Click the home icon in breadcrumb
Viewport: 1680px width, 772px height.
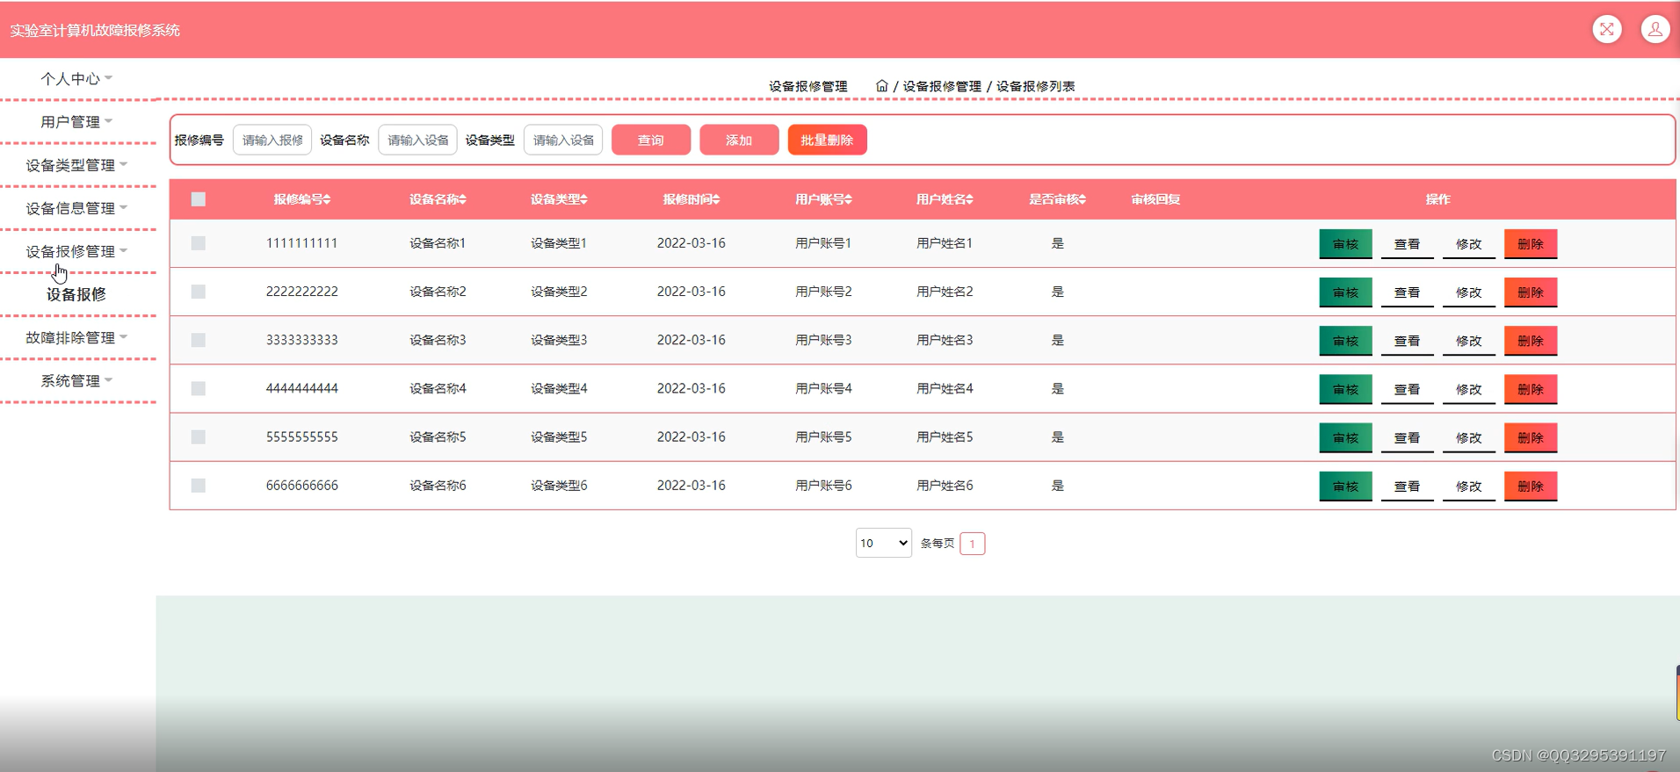click(882, 86)
